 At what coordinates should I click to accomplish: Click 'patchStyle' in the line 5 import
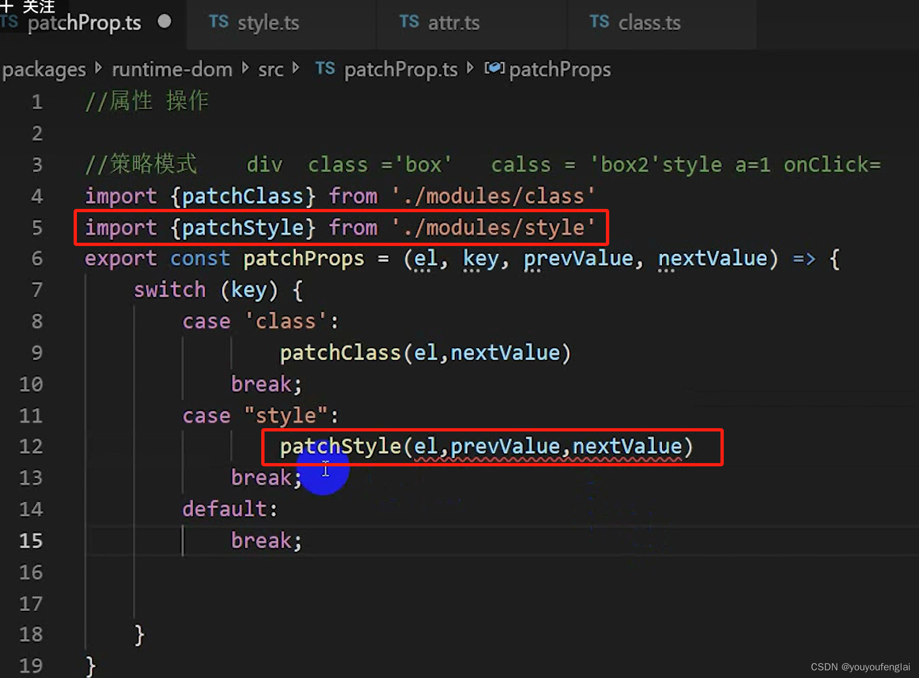coord(243,227)
